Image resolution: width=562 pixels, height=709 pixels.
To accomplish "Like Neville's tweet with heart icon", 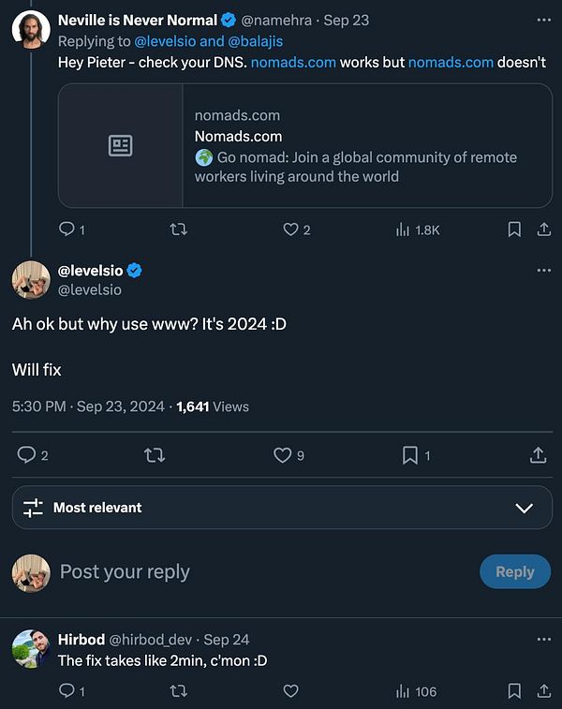I will click(x=290, y=229).
